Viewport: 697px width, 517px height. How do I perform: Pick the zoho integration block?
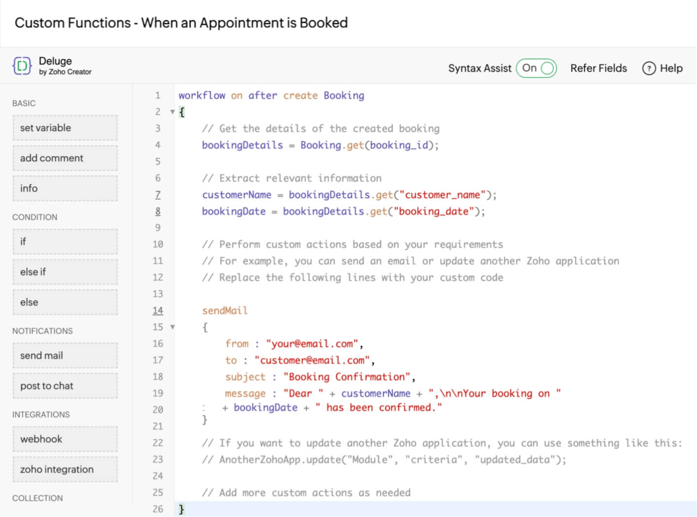click(65, 470)
